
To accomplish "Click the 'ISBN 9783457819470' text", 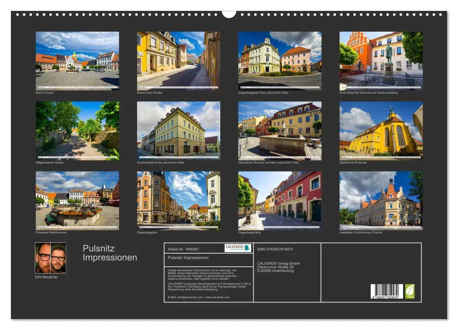I will 275,249.
